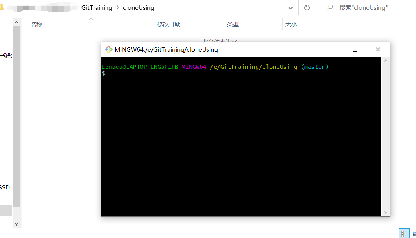416x238 pixels.
Task: Click the terminal title "MINGW64:/e/GitTraining/cloneUsing"
Action: pos(166,50)
